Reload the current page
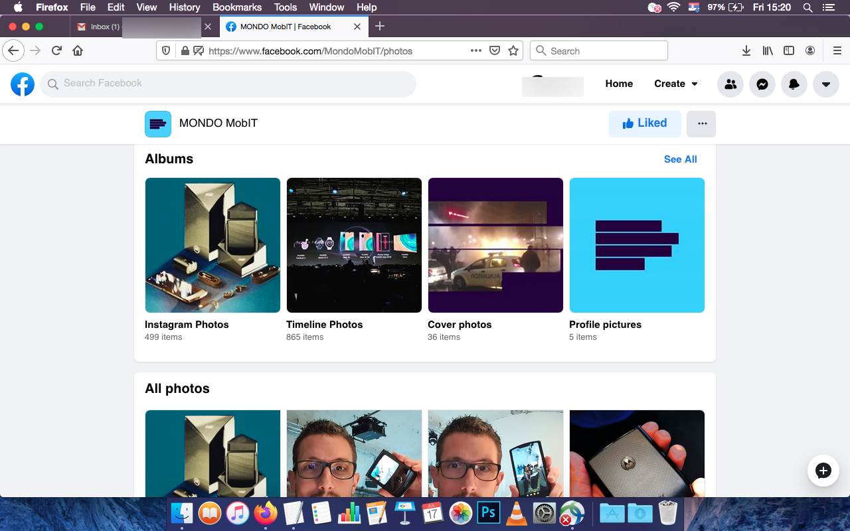Screen dimensions: 850x531 [56, 50]
